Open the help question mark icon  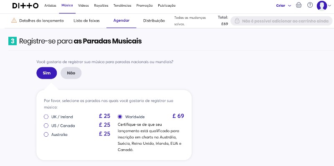310,5
